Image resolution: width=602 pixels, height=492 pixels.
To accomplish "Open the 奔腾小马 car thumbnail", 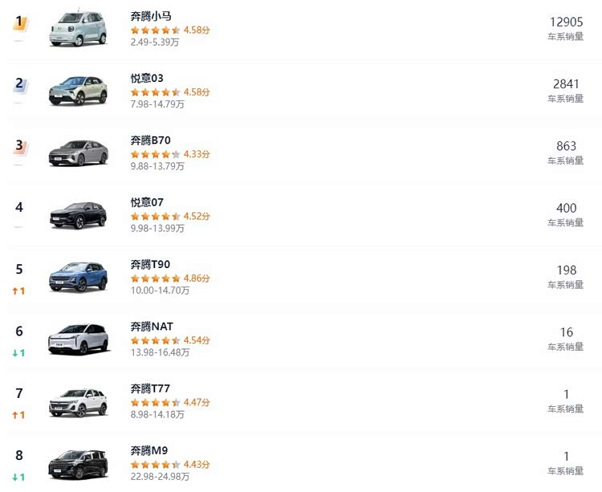I will 79,28.
